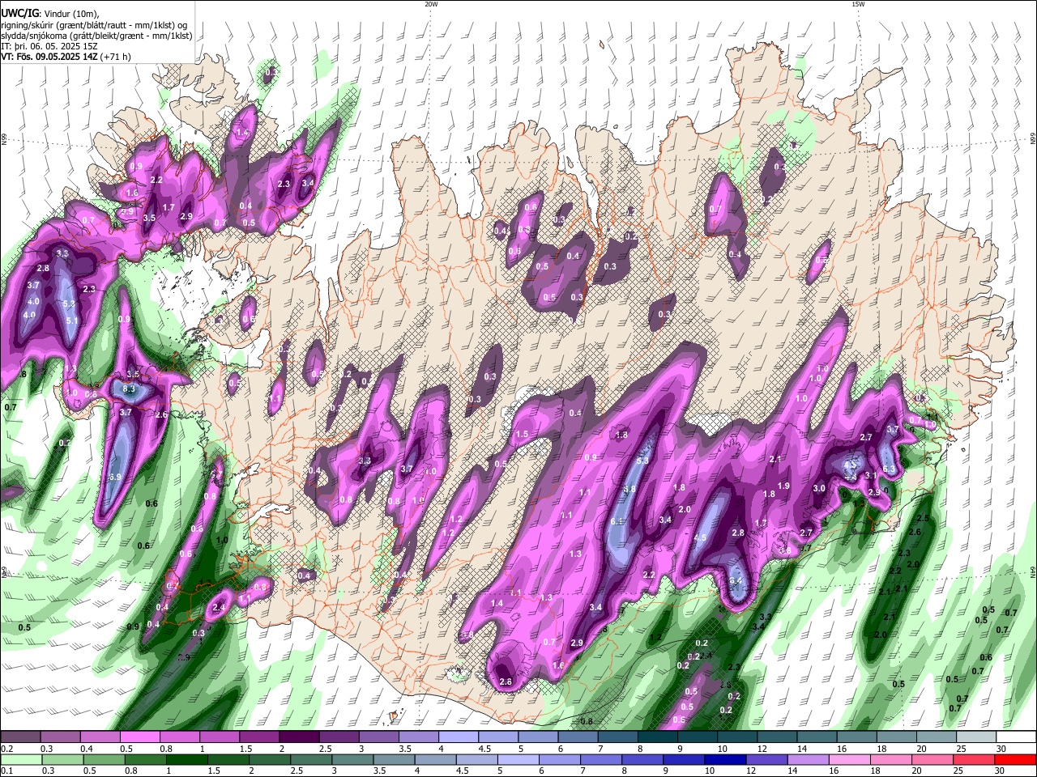The image size is (1037, 777).
Task: Click the 'UWC/IG' title text
Action: [x=19, y=15]
